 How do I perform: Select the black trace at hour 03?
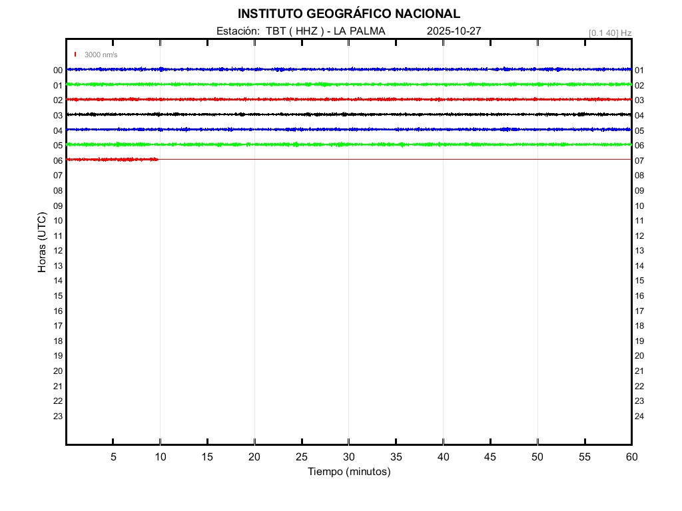point(348,114)
